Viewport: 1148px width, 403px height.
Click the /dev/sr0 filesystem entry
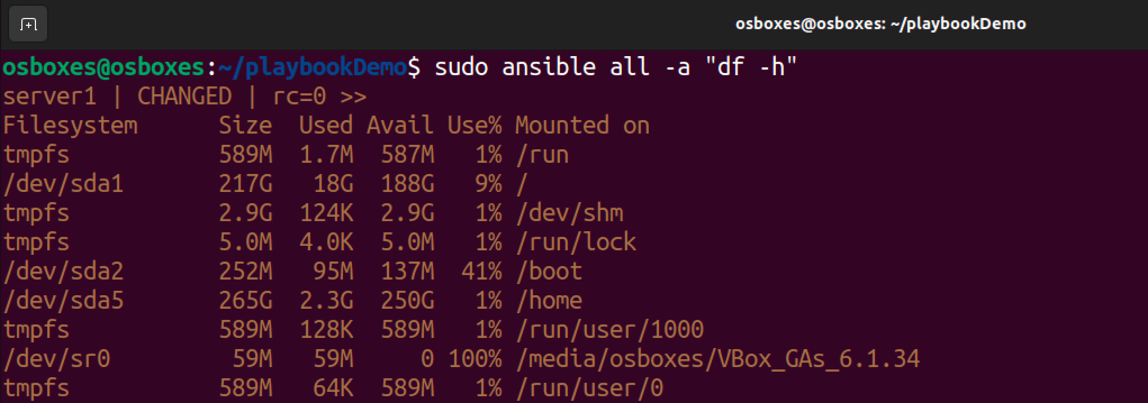[57, 359]
